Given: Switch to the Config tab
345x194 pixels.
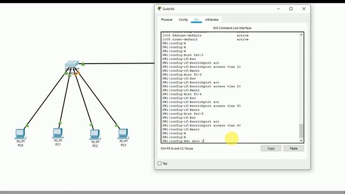Looking at the screenshot, I should pos(183,19).
